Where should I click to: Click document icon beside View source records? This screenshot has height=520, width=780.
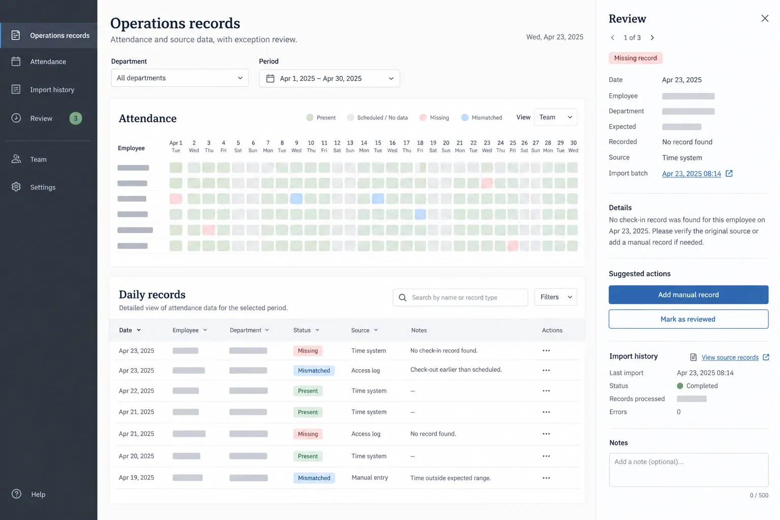pos(694,357)
